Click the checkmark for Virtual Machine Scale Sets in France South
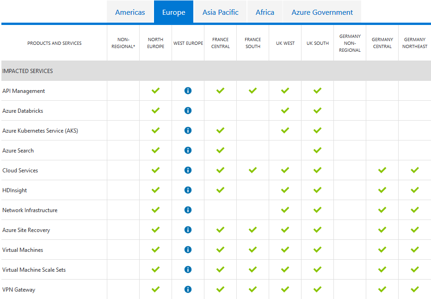431x299 pixels. [252, 269]
